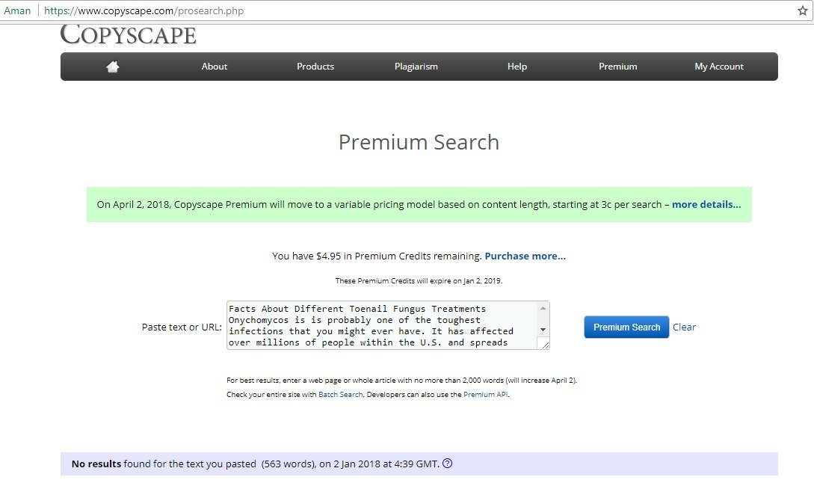Image resolution: width=814 pixels, height=483 pixels.
Task: Open the Help menu
Action: (x=517, y=67)
